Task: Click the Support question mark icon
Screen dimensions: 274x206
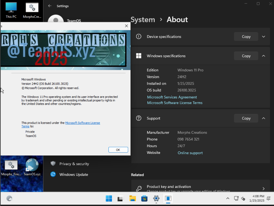Action: click(139, 118)
